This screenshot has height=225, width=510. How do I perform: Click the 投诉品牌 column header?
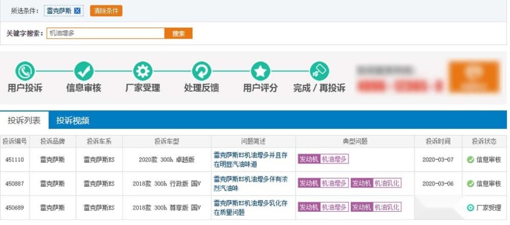coord(53,141)
